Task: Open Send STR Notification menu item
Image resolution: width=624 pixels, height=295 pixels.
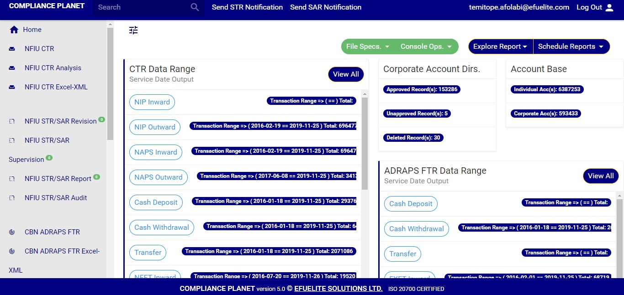Action: click(x=247, y=7)
